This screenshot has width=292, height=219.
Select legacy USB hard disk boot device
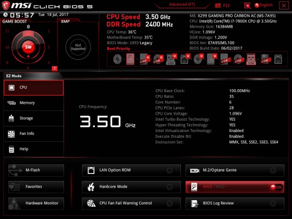[225, 59]
